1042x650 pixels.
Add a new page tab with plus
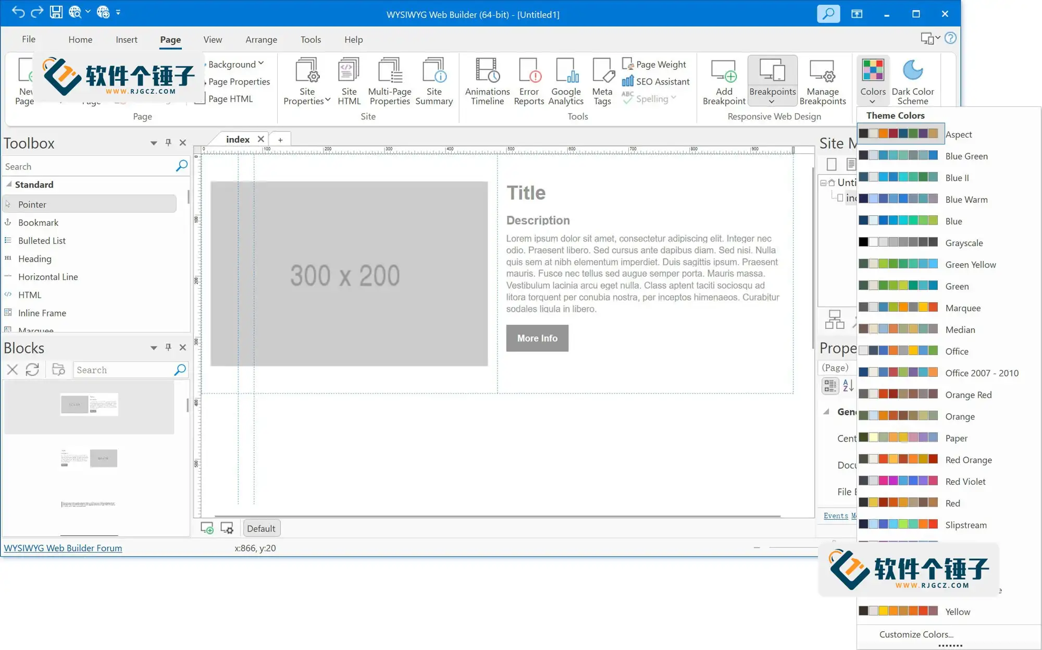pos(280,140)
